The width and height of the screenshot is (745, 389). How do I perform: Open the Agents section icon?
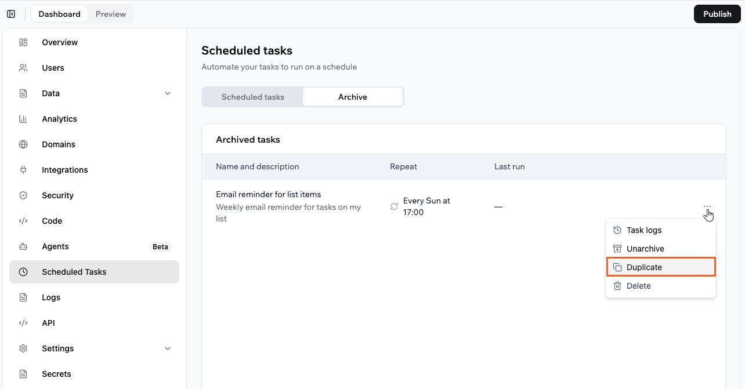[x=23, y=246]
